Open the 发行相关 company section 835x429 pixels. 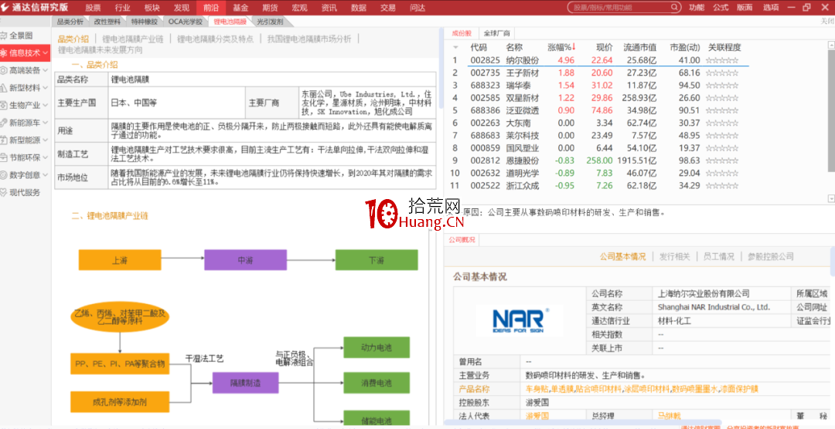[674, 256]
